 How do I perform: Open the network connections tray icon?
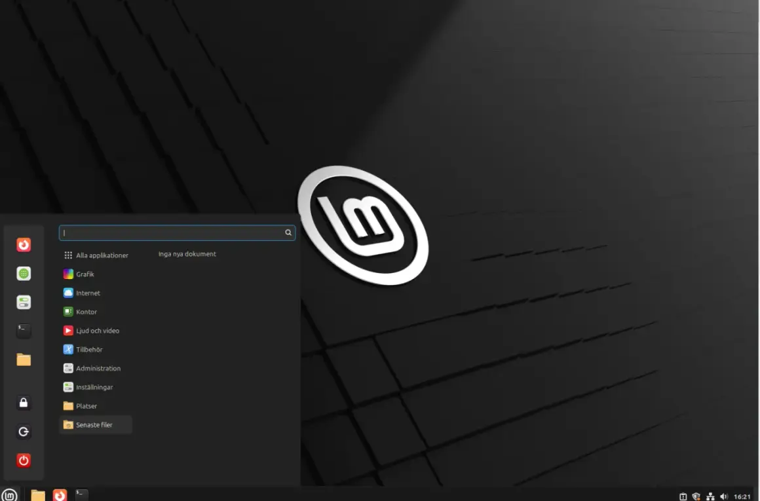click(710, 496)
